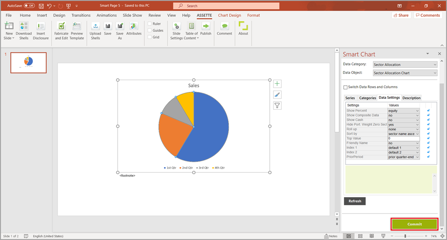Close the Smart Chart panel

[x=439, y=53]
